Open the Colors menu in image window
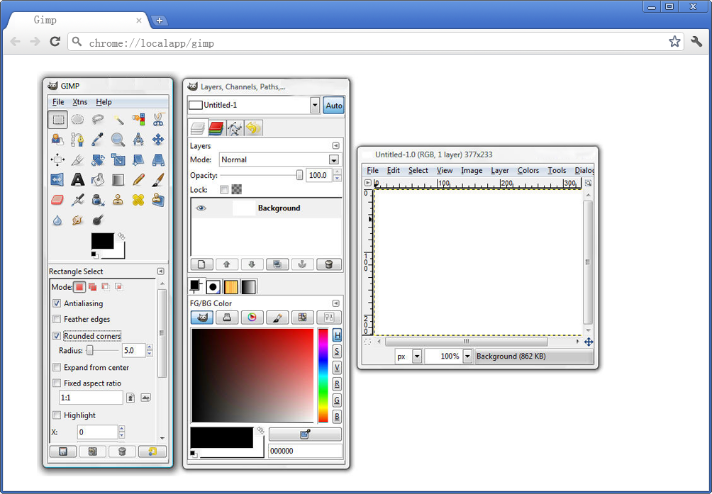 pyautogui.click(x=528, y=171)
